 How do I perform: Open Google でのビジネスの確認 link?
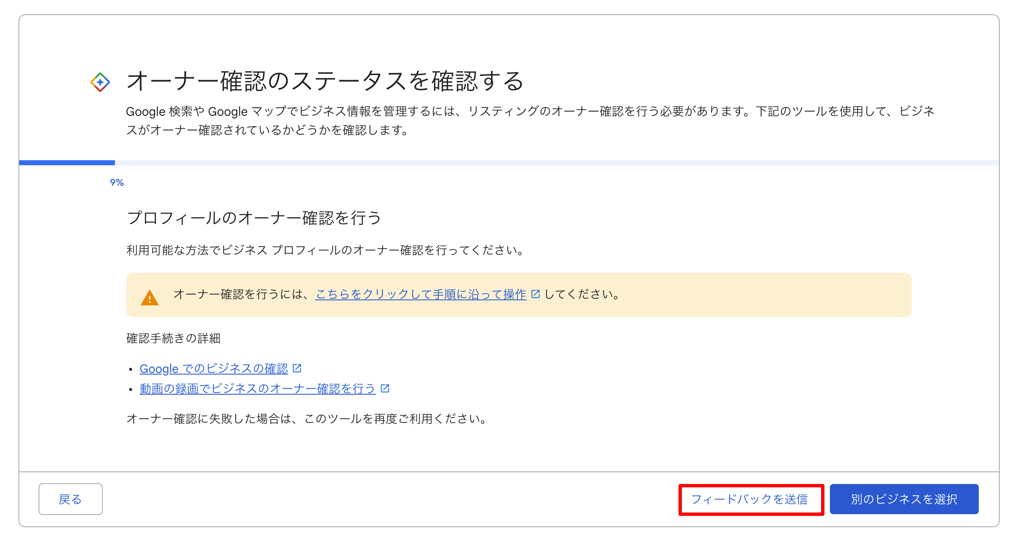214,369
